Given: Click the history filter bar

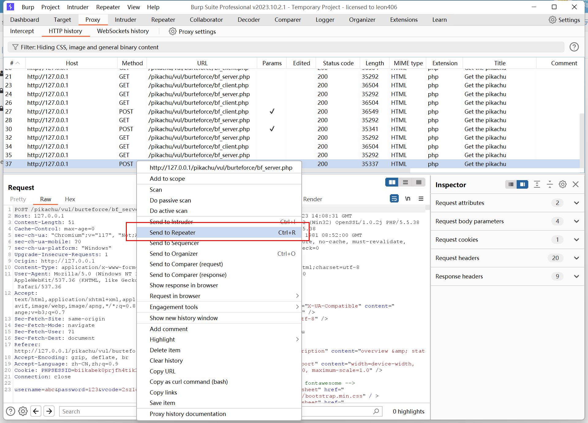Looking at the screenshot, I should pos(286,47).
